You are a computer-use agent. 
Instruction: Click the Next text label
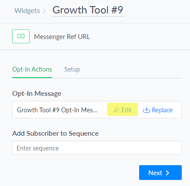tap(155, 173)
